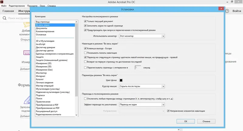Select 'Единицы измерения и направляющие' category

(x=55, y=54)
